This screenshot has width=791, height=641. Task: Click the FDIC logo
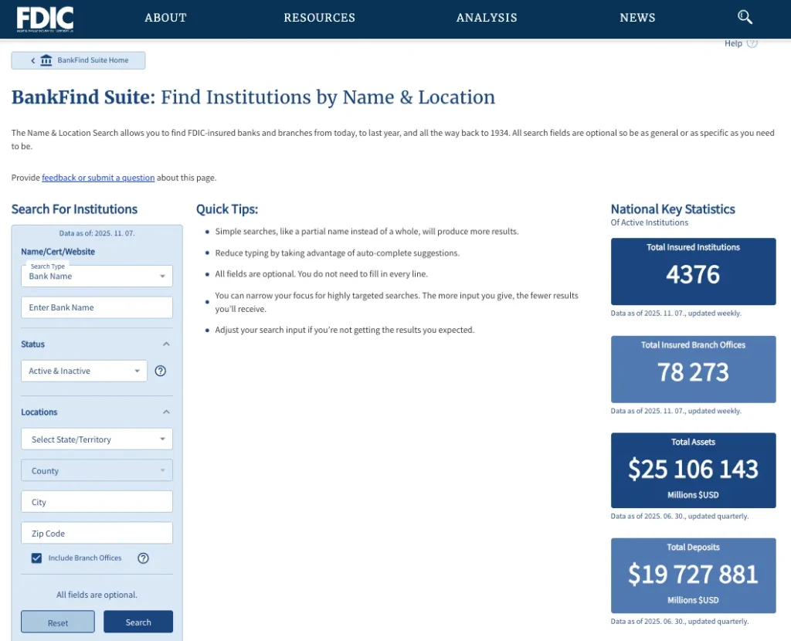click(x=45, y=18)
